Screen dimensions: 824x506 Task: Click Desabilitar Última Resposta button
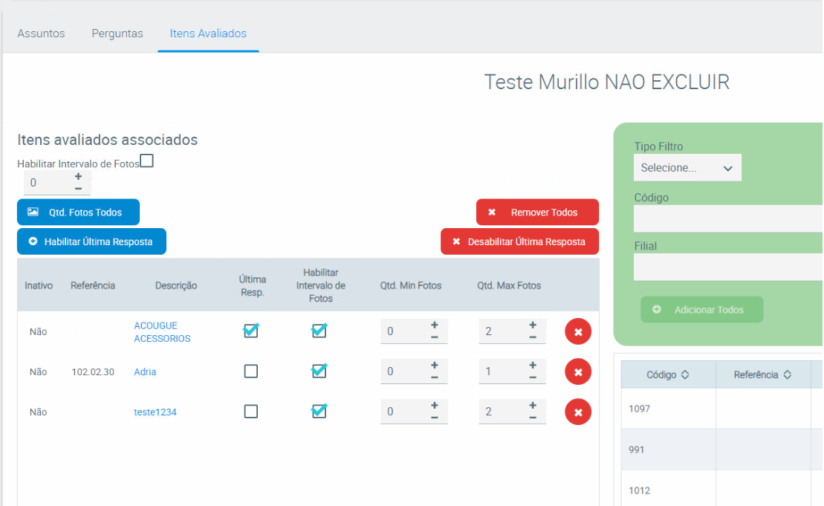coord(519,241)
